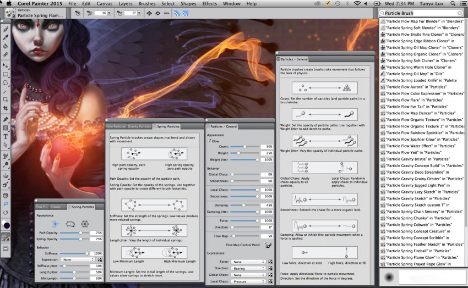Adjust the Weight Jitter slider
This screenshot has height=288, width=468.
tap(245, 159)
